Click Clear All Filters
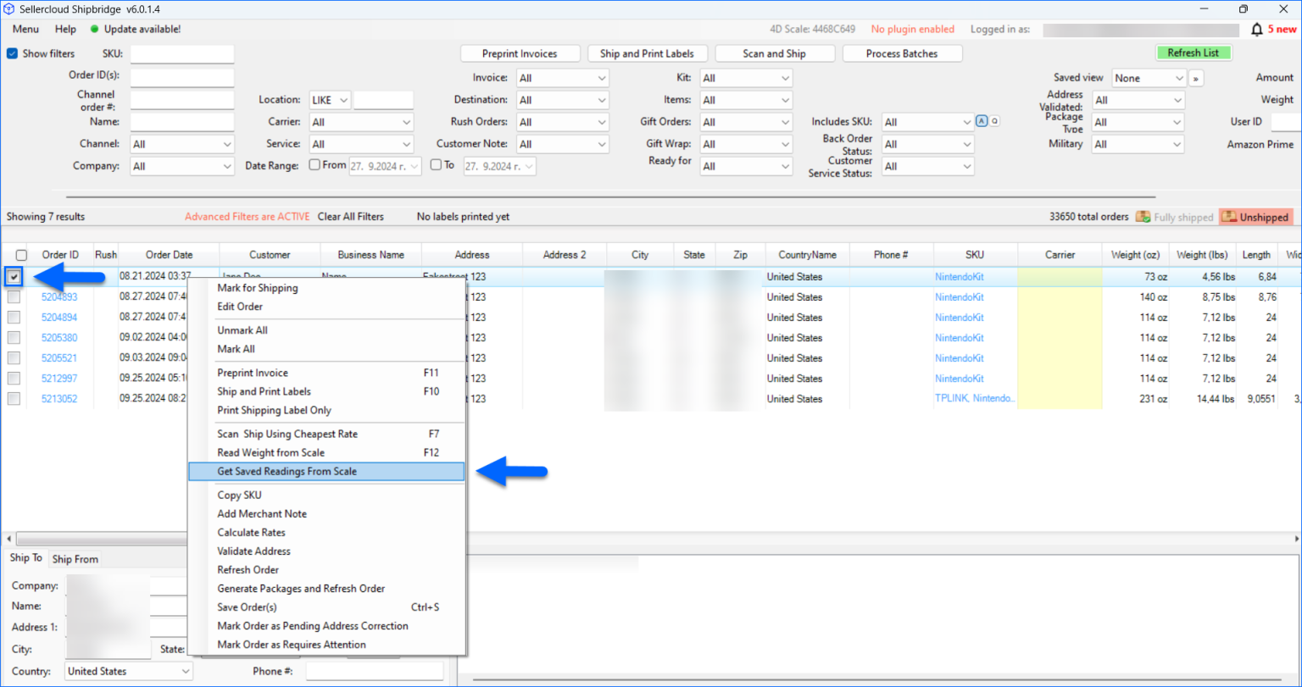 pos(348,216)
